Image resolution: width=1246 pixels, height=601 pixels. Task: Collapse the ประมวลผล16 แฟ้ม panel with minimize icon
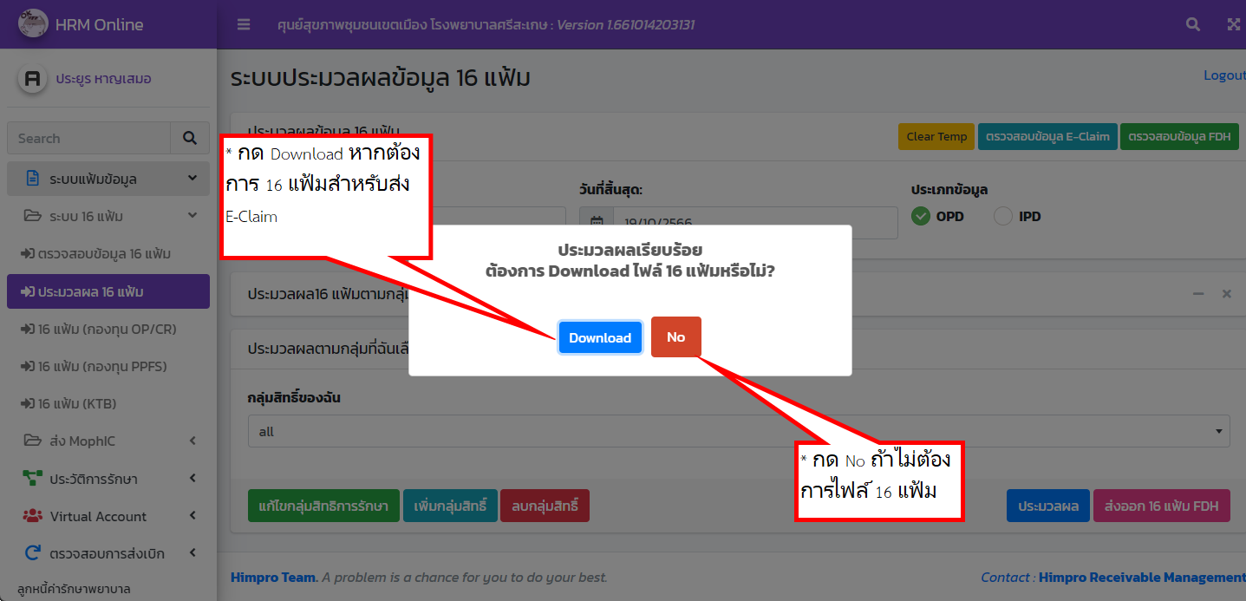1197,294
